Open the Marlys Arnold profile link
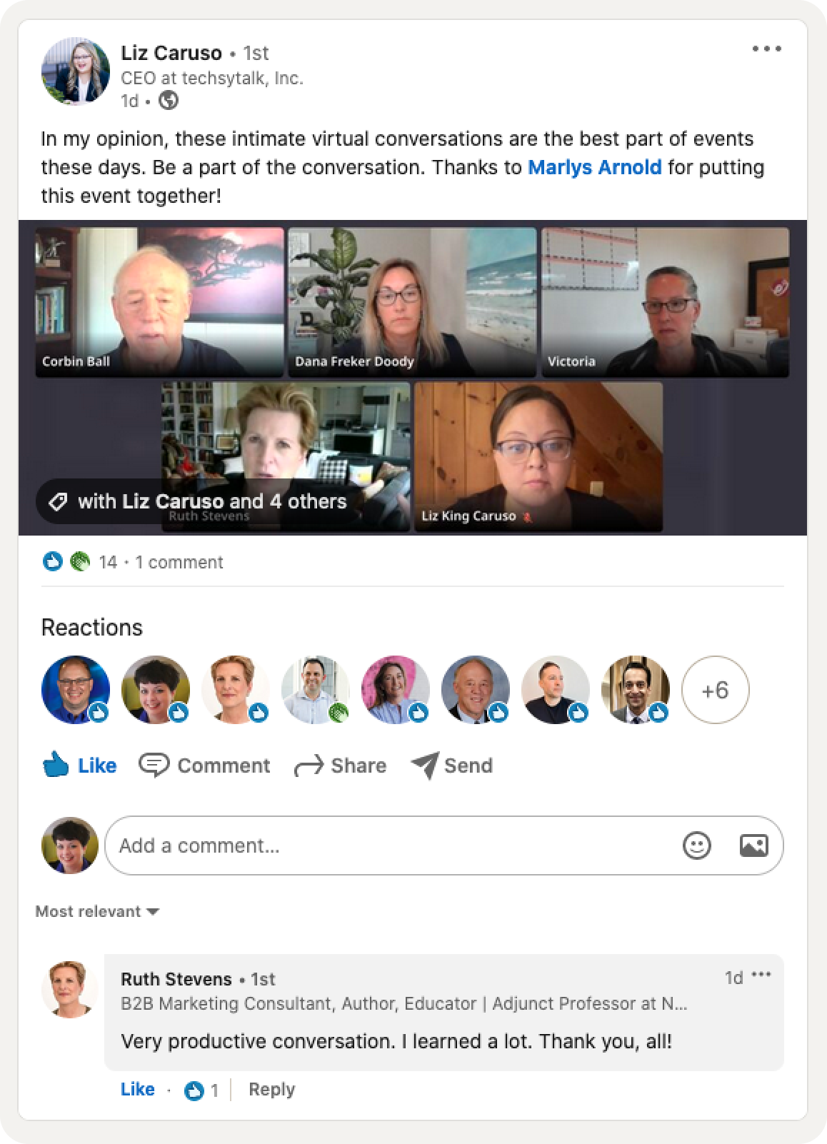Viewport: 827px width, 1144px height. pyautogui.click(x=594, y=167)
